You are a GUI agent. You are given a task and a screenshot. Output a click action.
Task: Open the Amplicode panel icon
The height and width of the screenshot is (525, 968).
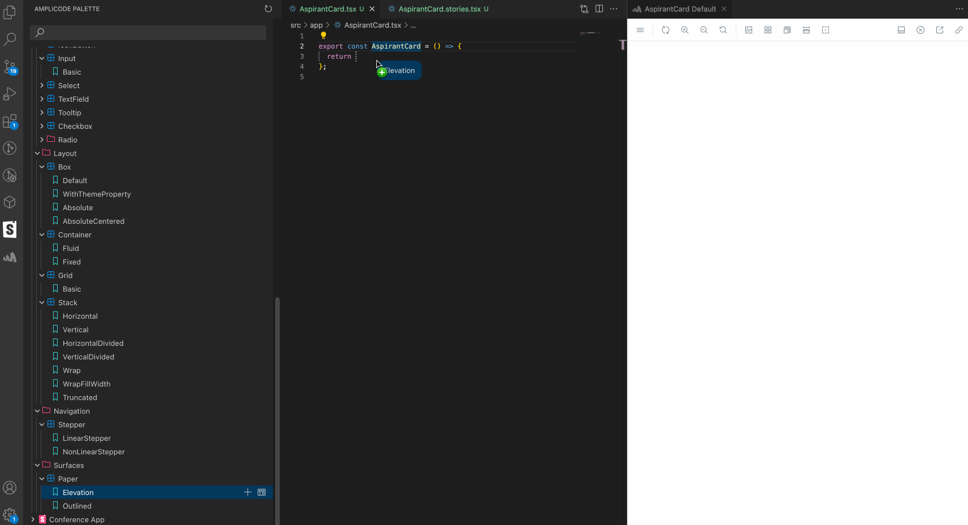[x=10, y=257]
